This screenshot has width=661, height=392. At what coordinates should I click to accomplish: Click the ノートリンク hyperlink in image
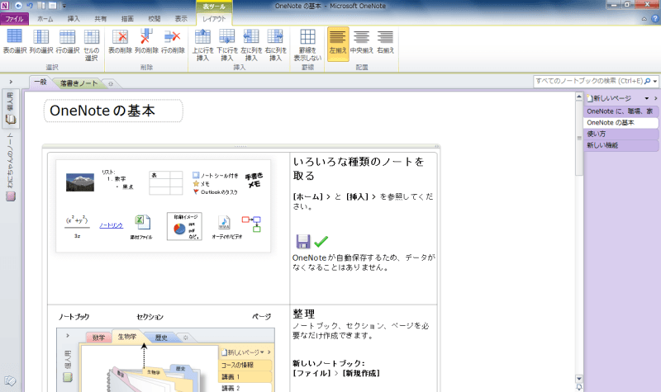(111, 225)
